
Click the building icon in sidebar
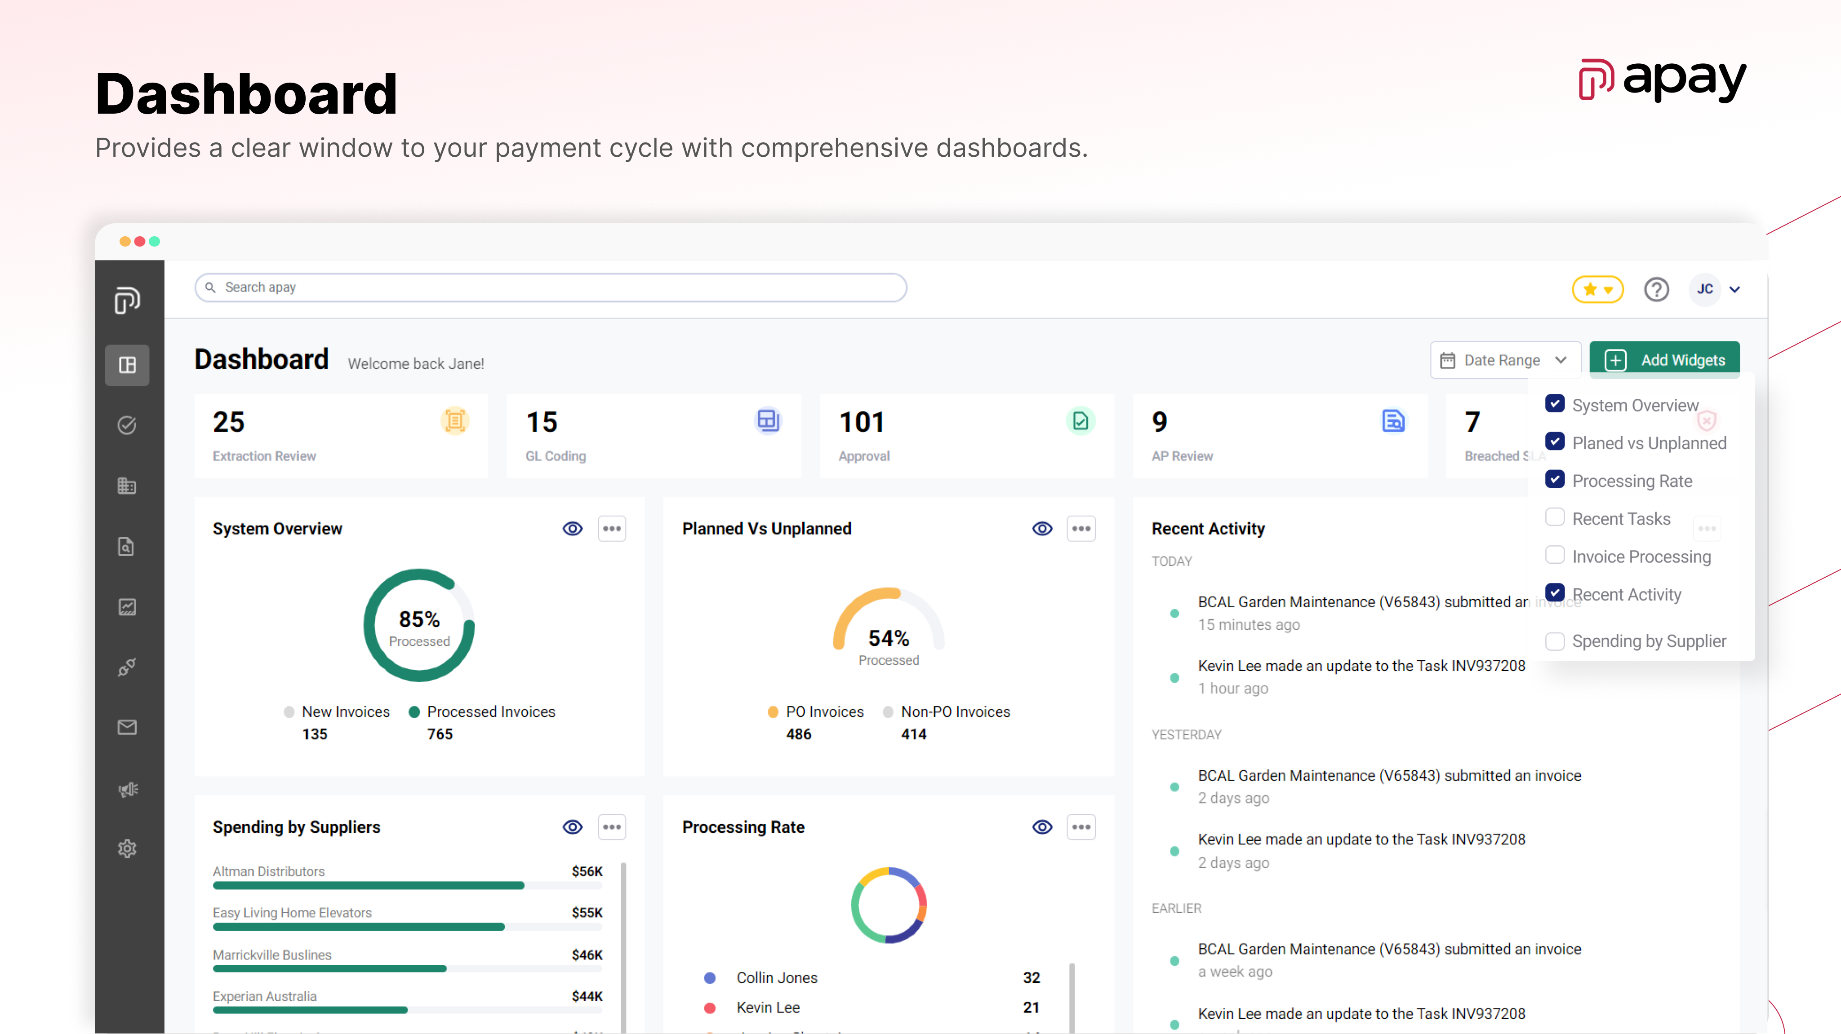pyautogui.click(x=127, y=486)
